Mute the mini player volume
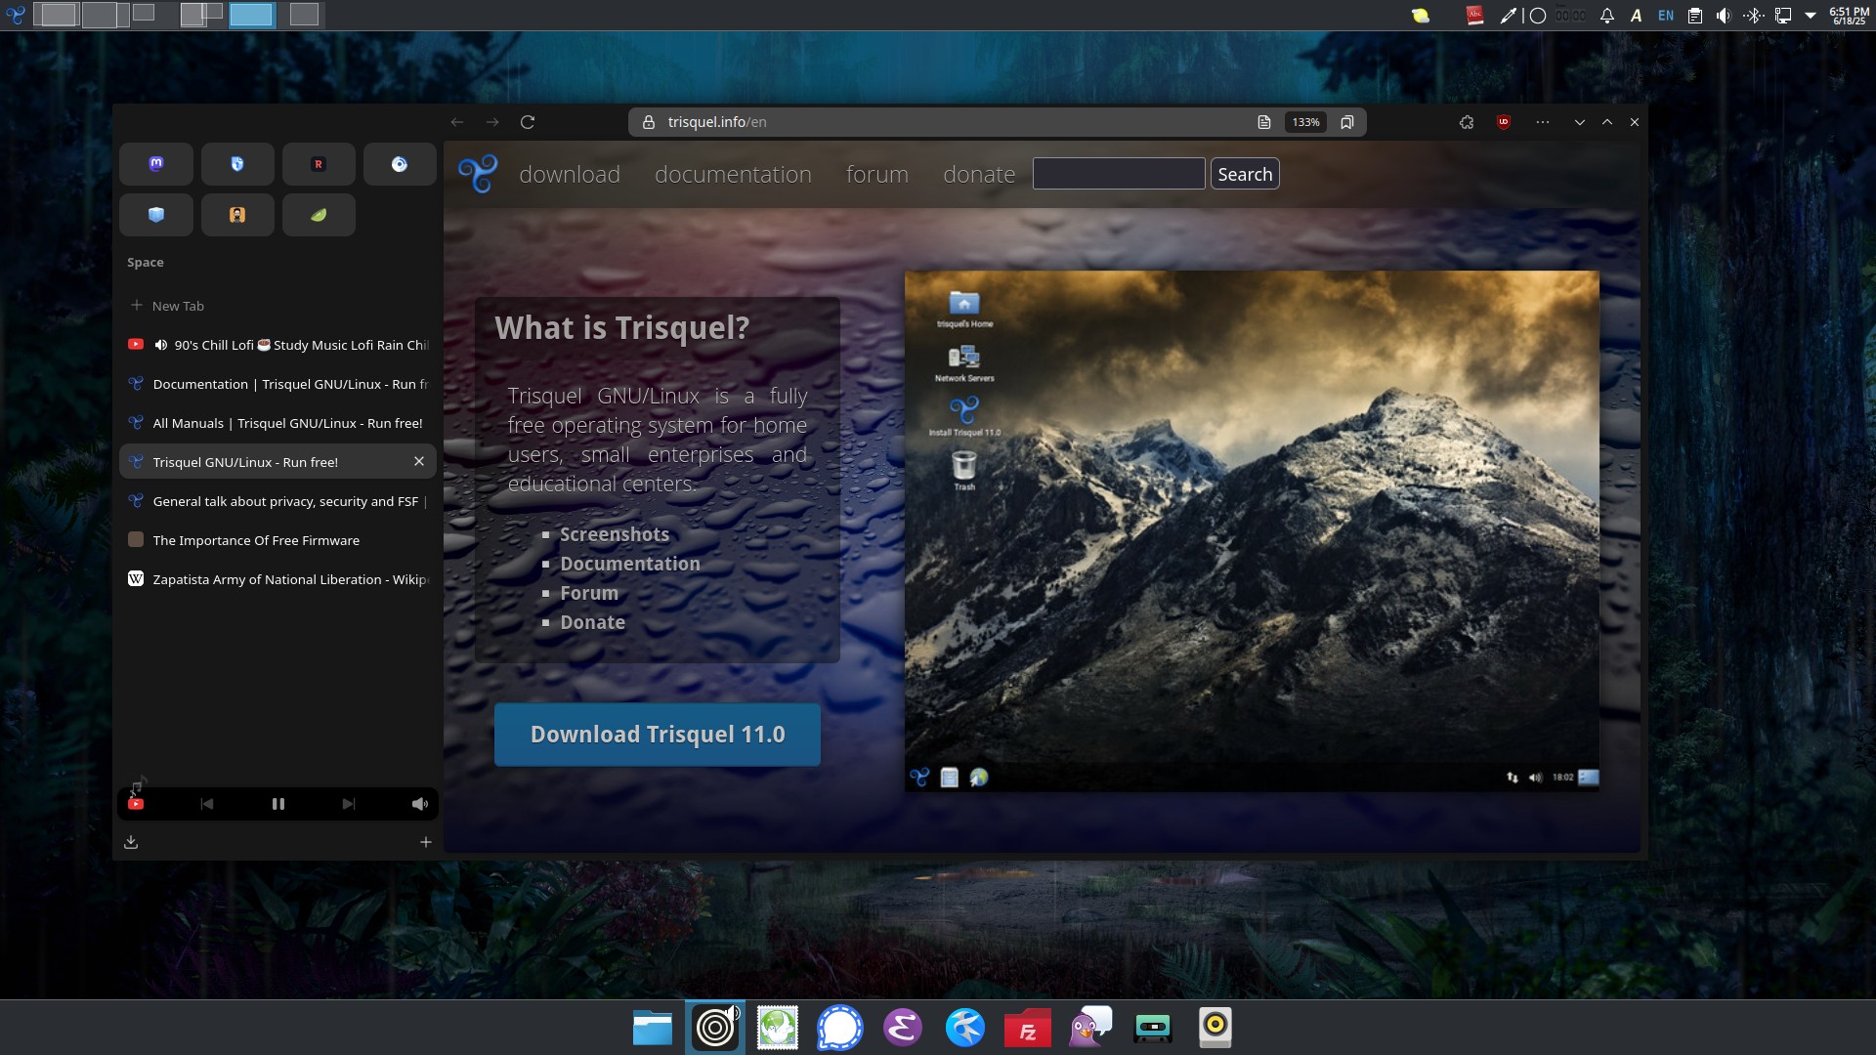Image resolution: width=1876 pixels, height=1055 pixels. click(419, 803)
